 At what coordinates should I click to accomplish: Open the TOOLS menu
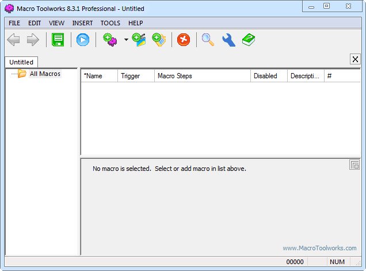click(x=110, y=23)
